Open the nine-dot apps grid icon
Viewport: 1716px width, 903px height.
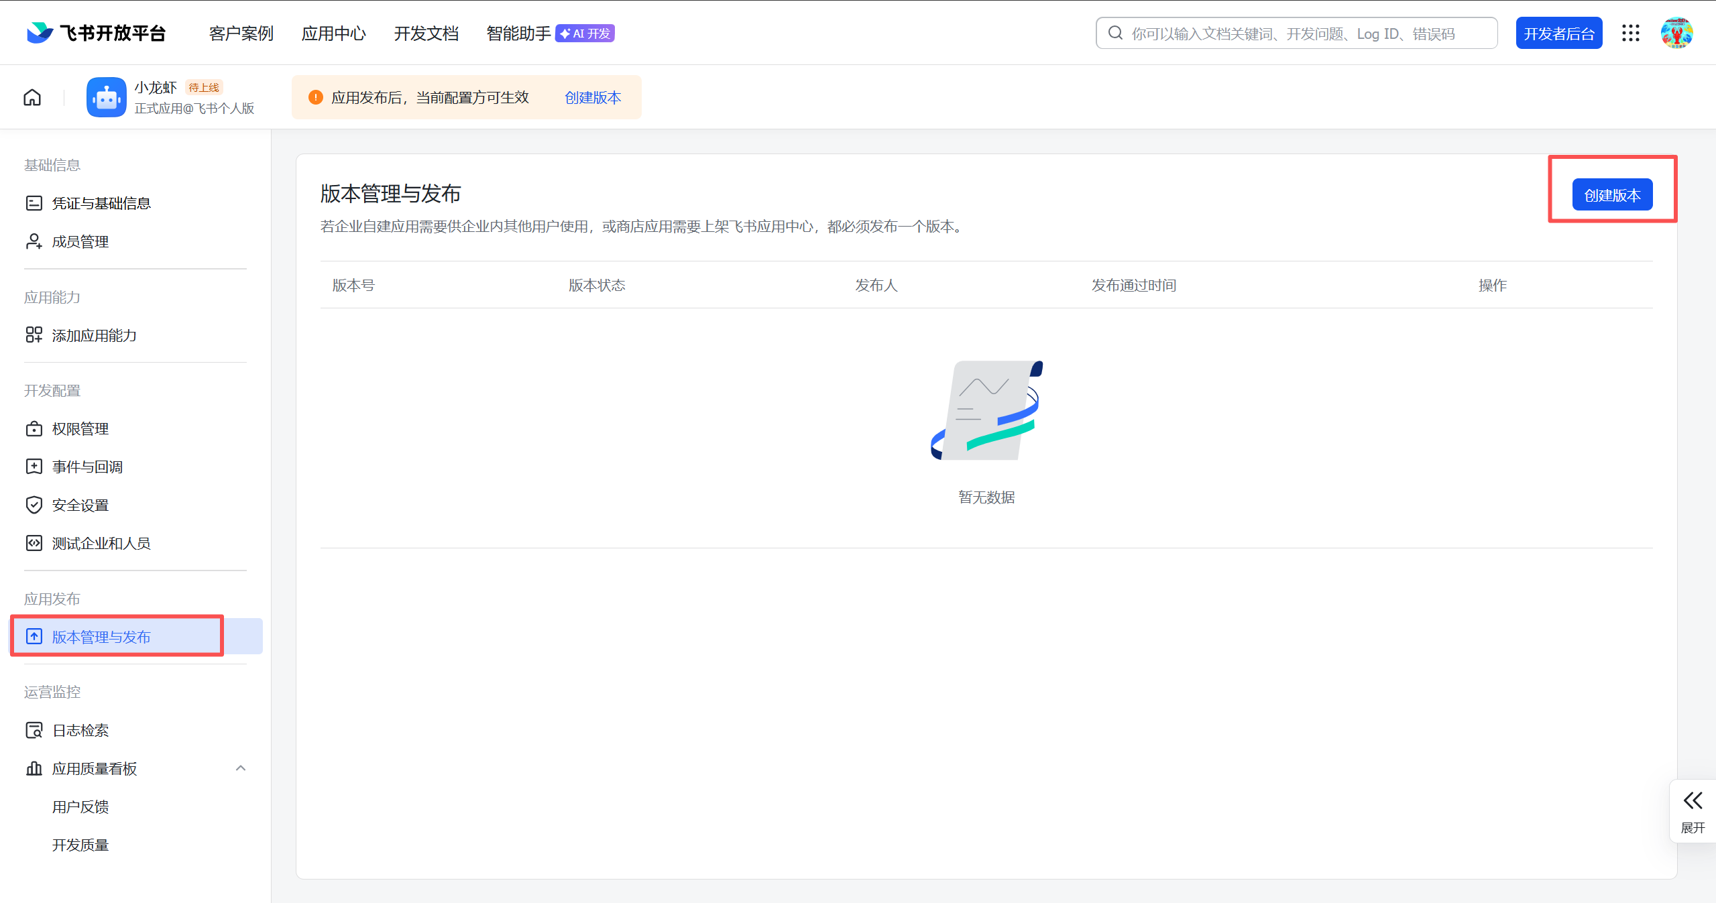1630,33
